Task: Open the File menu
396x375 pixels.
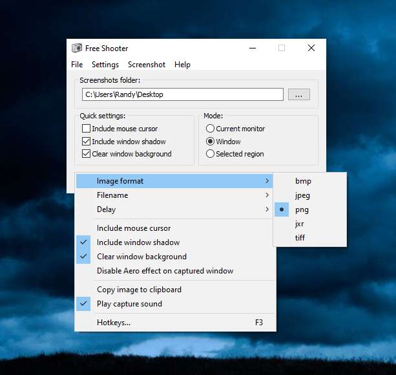Action: 77,65
